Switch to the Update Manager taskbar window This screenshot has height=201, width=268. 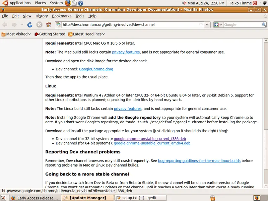(88, 198)
